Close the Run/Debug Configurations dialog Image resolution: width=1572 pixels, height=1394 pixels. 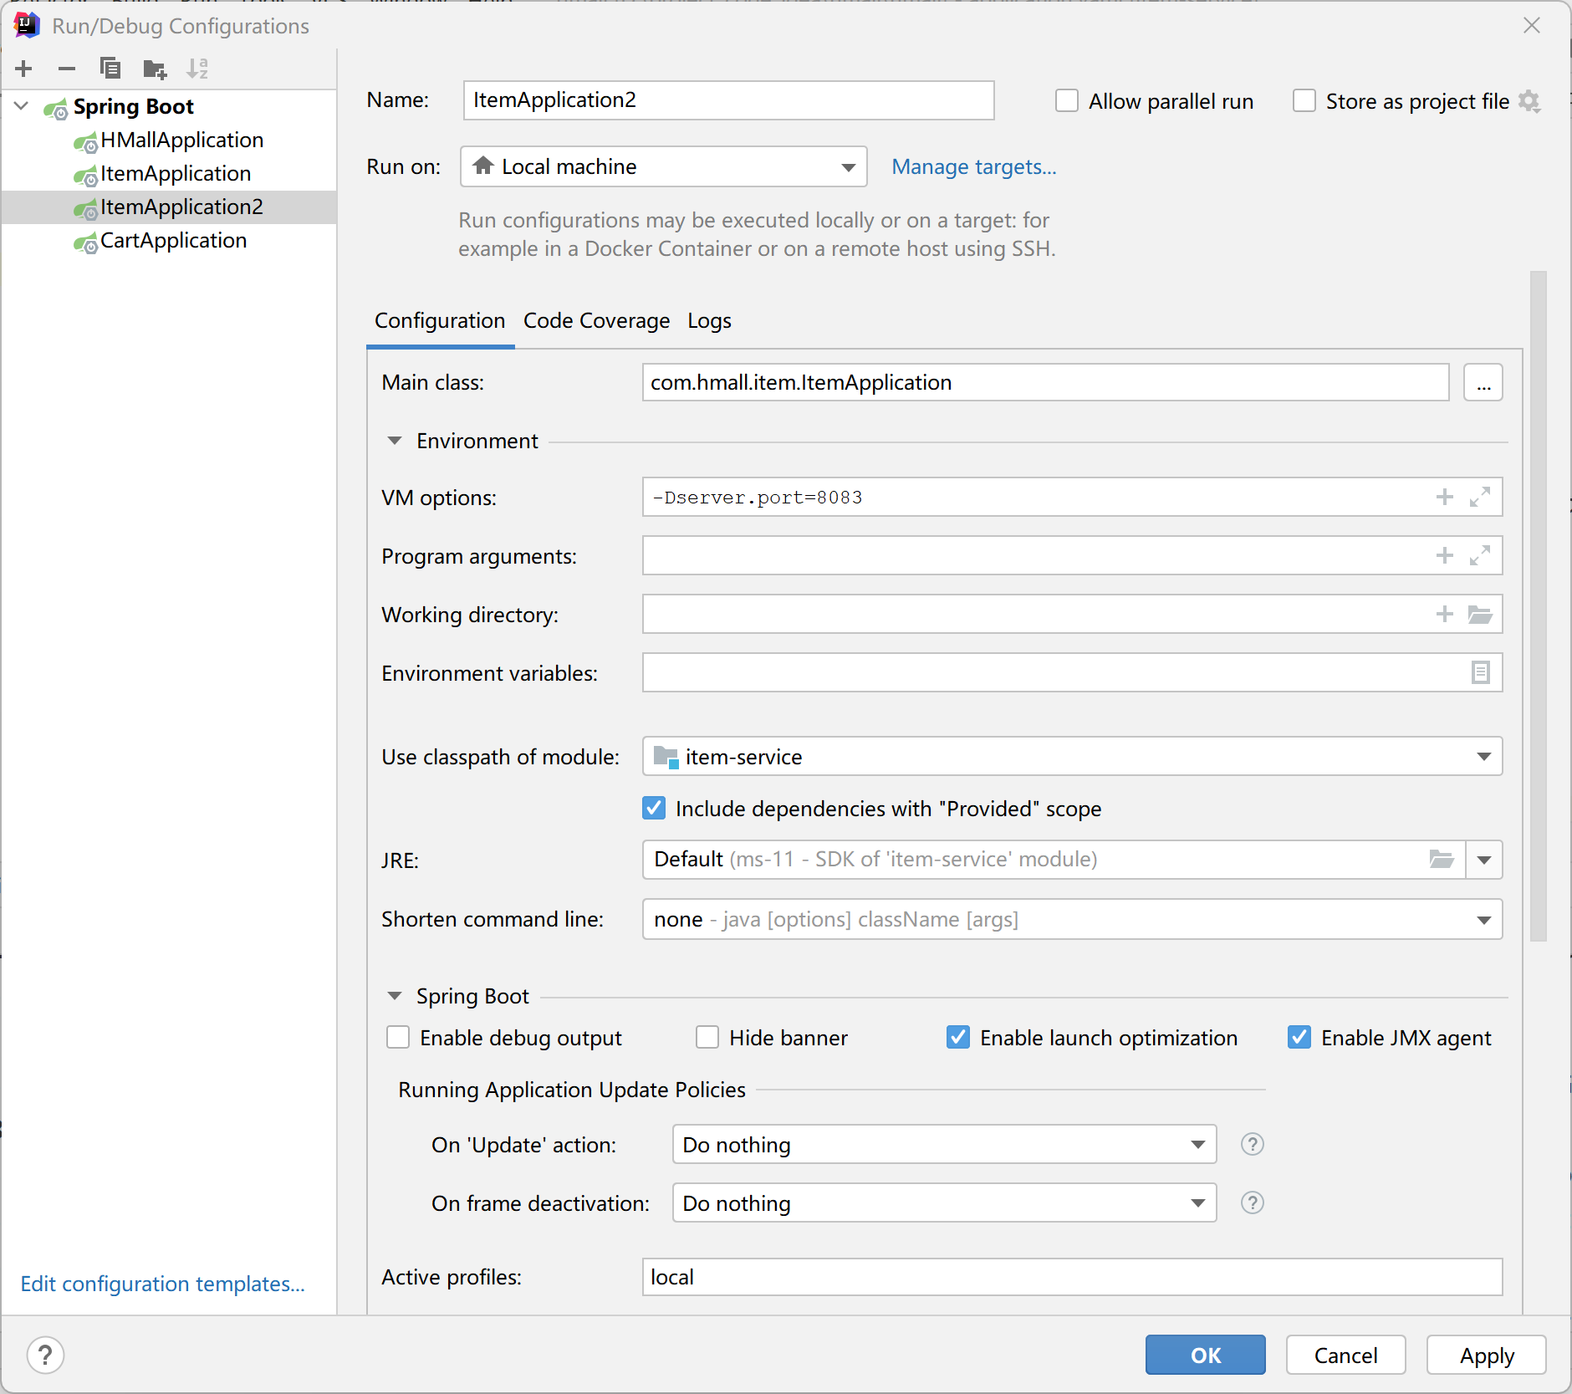(x=1532, y=25)
